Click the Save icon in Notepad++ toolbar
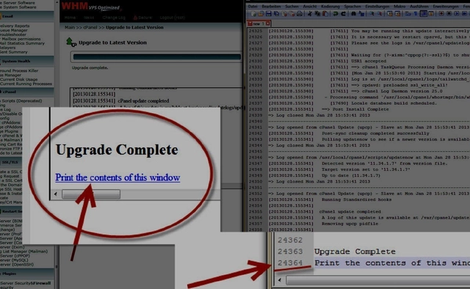 pyautogui.click(x=269, y=13)
